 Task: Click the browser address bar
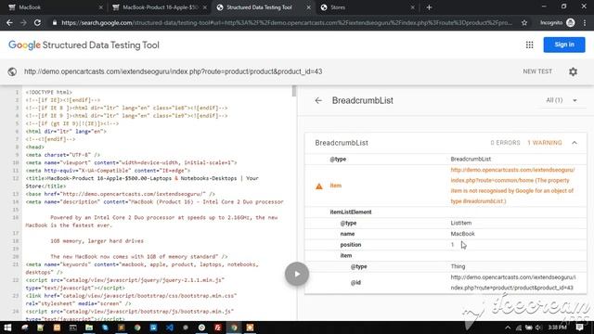tap(287, 22)
